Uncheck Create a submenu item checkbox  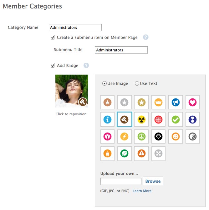point(53,37)
